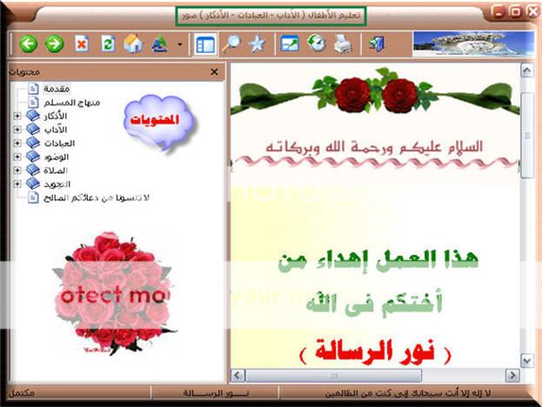Print the page using the printer icon

[x=342, y=44]
